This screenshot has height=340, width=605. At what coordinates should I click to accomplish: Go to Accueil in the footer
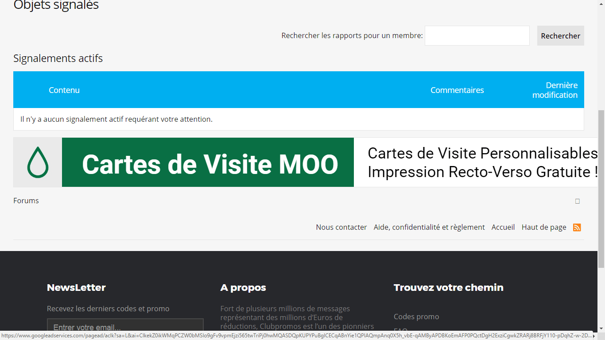pyautogui.click(x=503, y=228)
